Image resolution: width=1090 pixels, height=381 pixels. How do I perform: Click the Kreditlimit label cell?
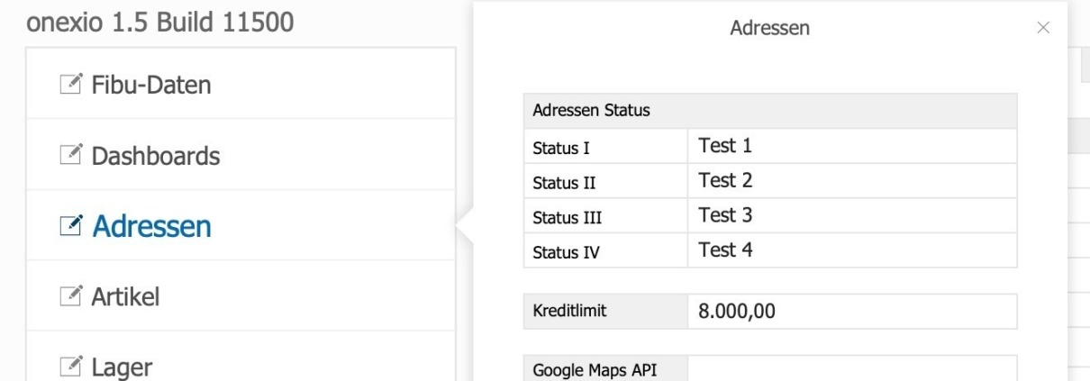pyautogui.click(x=605, y=312)
